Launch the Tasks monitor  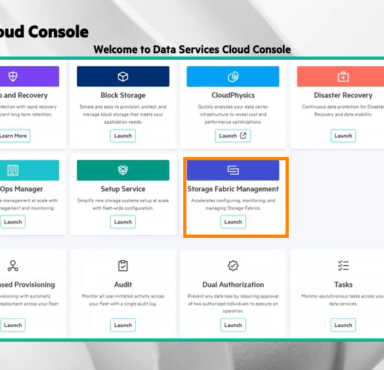click(343, 325)
